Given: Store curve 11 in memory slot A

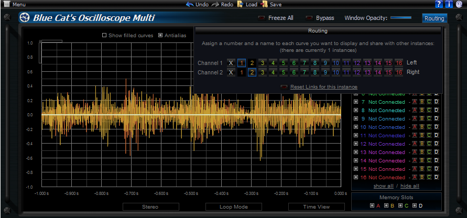Looking at the screenshot, I should [x=415, y=135].
